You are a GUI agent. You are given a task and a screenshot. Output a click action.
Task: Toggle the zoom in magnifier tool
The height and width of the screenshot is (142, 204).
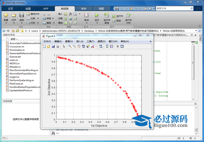coord(70,46)
